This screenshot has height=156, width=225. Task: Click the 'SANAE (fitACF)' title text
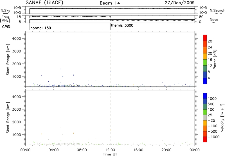44,3
